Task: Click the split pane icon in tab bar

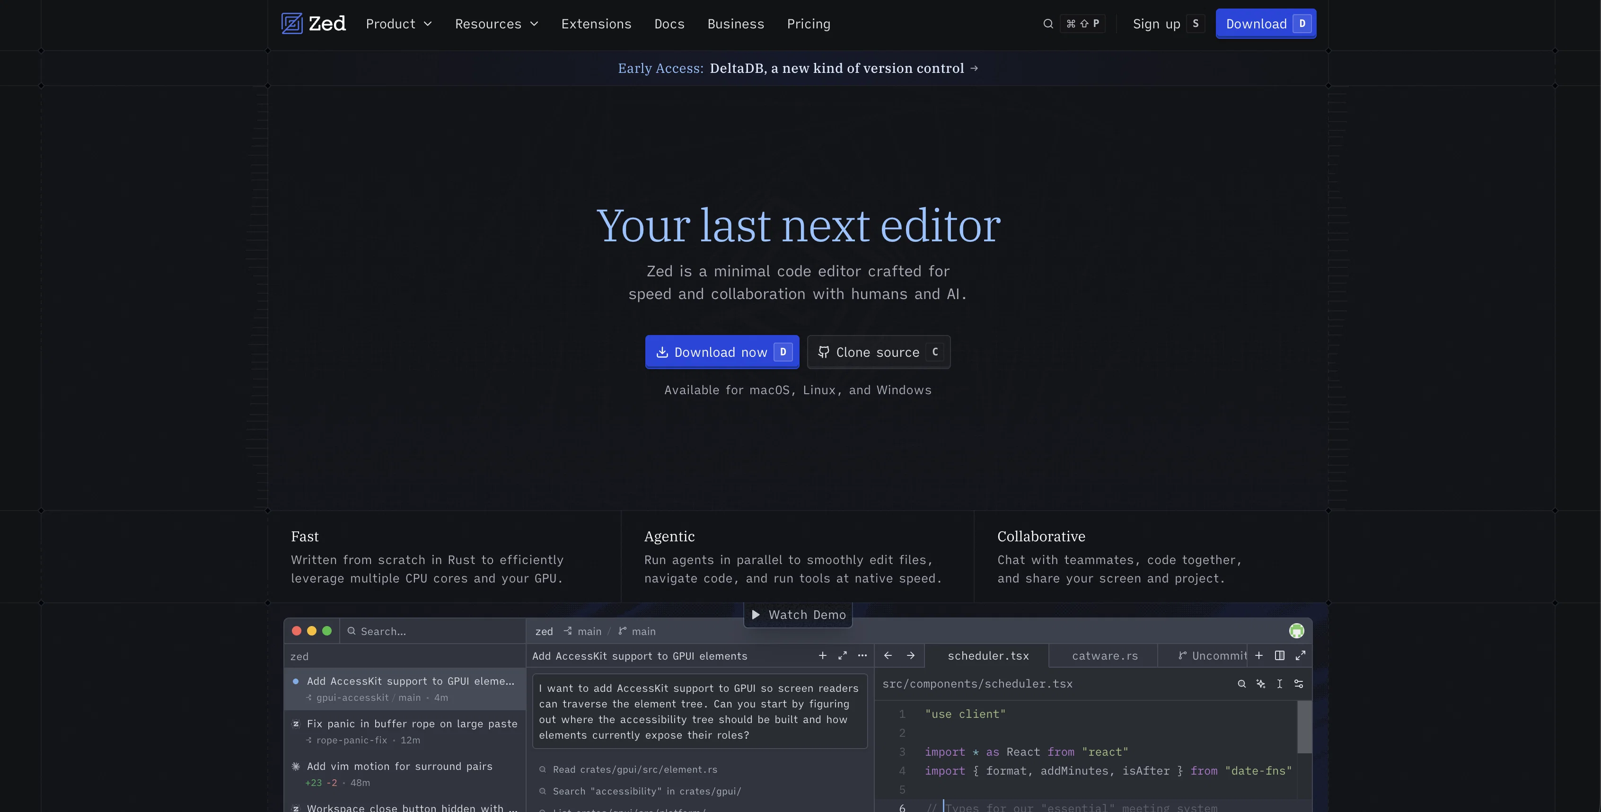Action: tap(1280, 655)
